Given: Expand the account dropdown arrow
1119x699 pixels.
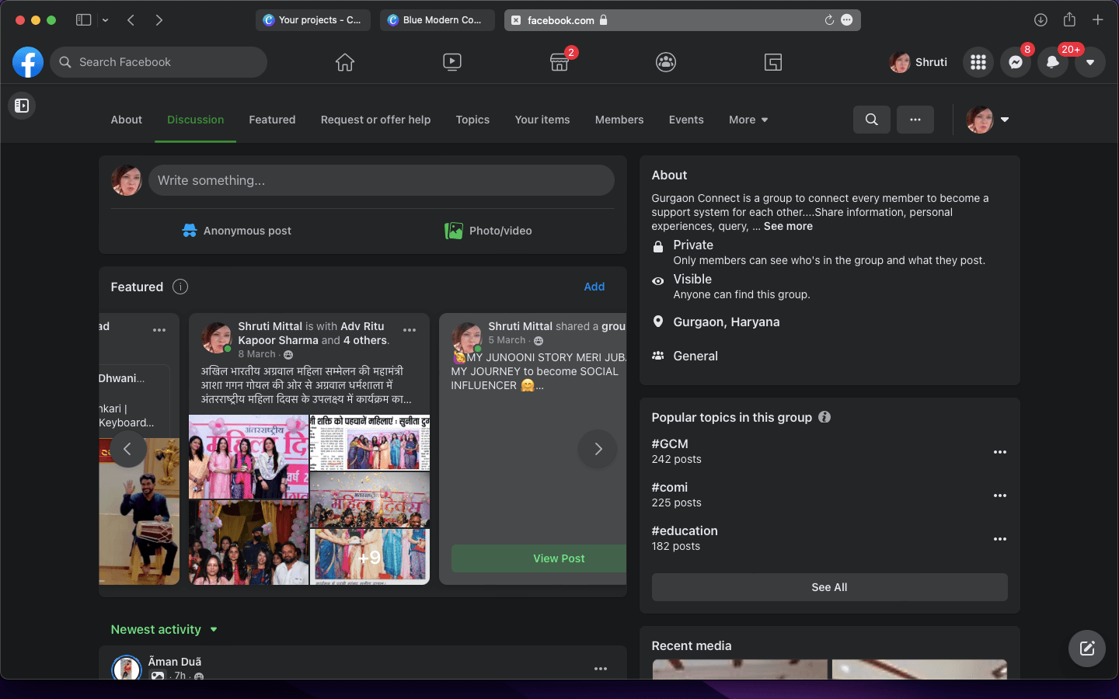Looking at the screenshot, I should point(1090,62).
